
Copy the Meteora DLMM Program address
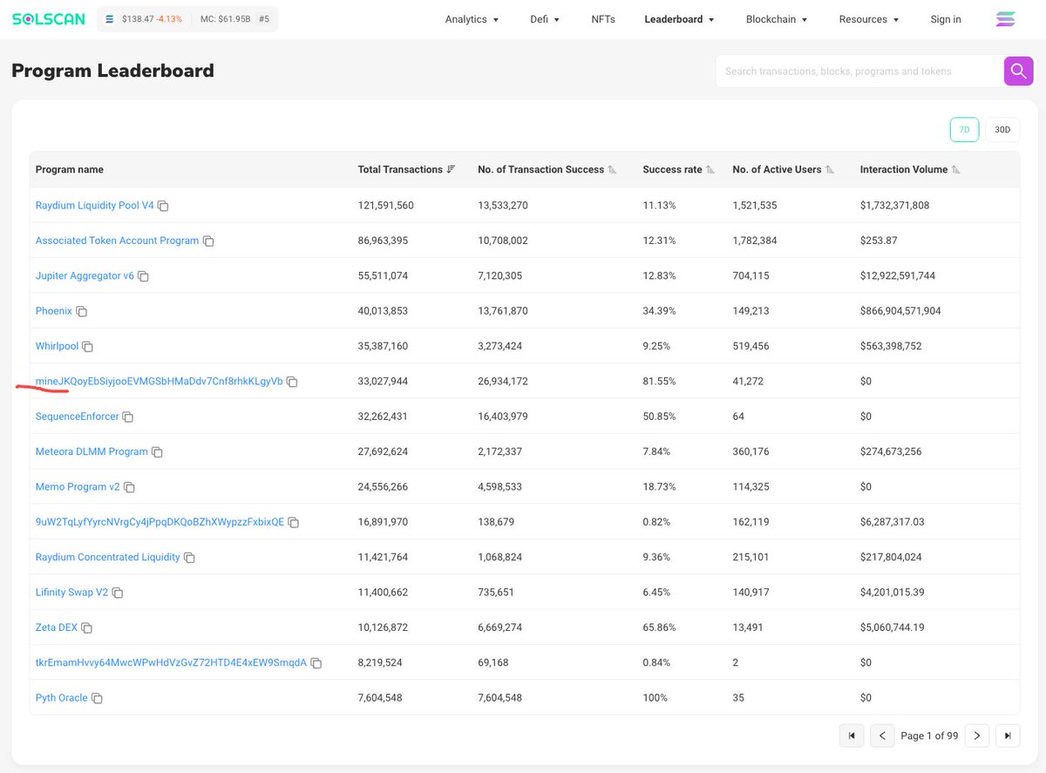point(157,452)
